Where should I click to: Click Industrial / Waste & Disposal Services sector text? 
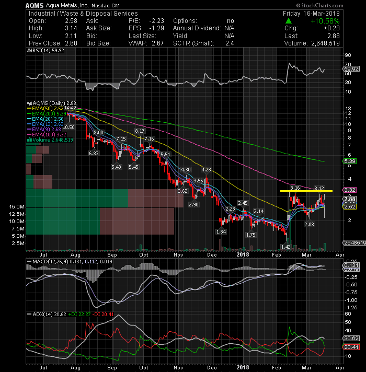pos(83,14)
